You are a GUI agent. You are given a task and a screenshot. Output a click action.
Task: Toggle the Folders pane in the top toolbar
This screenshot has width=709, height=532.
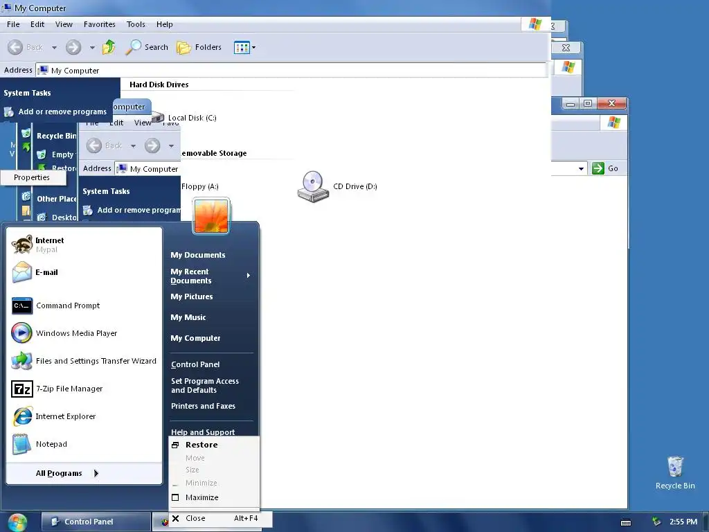[199, 47]
